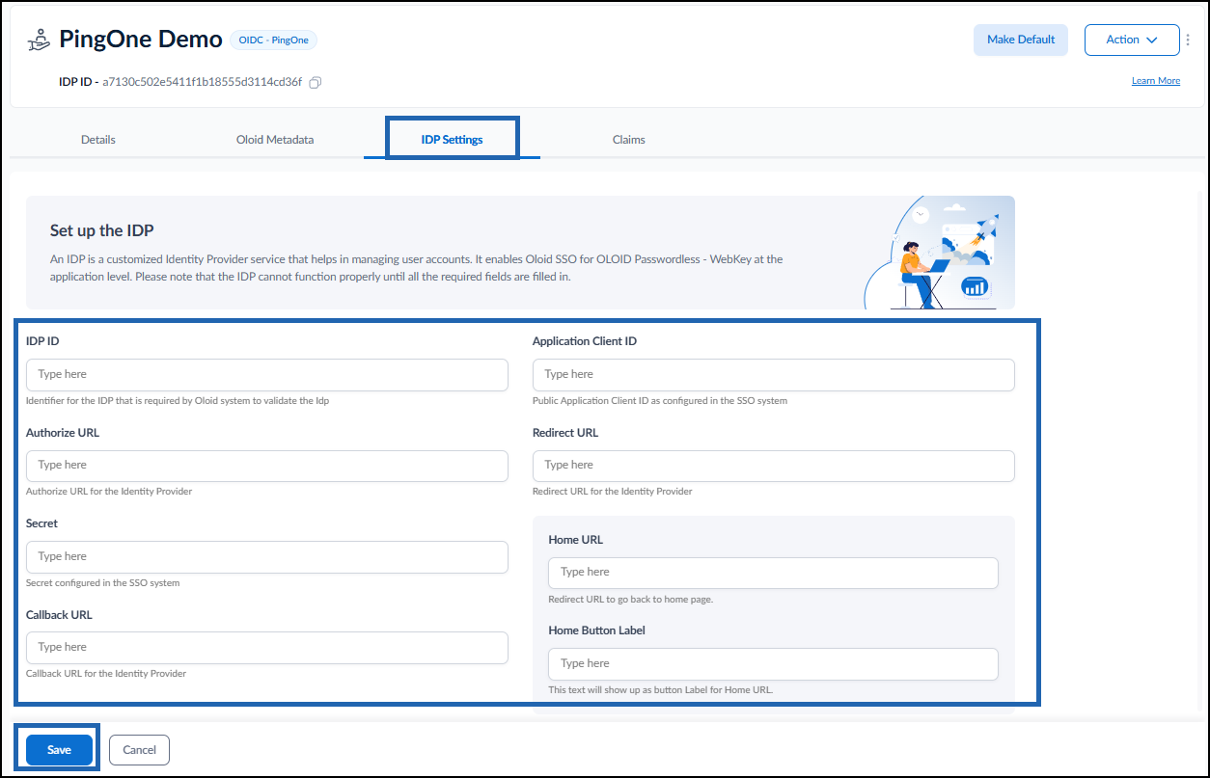The image size is (1210, 778).
Task: Select the IDP Settings tab
Action: click(x=453, y=140)
